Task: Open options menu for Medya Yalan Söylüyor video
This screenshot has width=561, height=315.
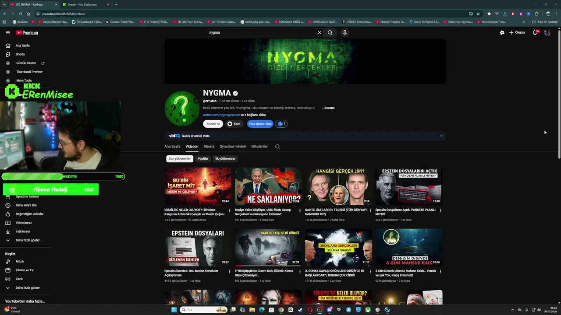Action: tap(300, 210)
